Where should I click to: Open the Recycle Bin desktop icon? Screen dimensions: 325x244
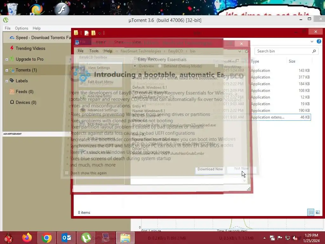coord(12,9)
